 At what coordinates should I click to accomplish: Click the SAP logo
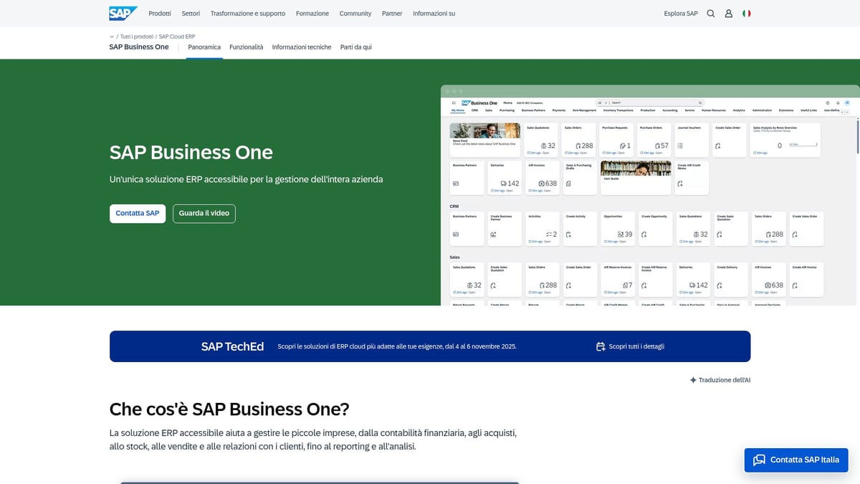click(x=122, y=13)
